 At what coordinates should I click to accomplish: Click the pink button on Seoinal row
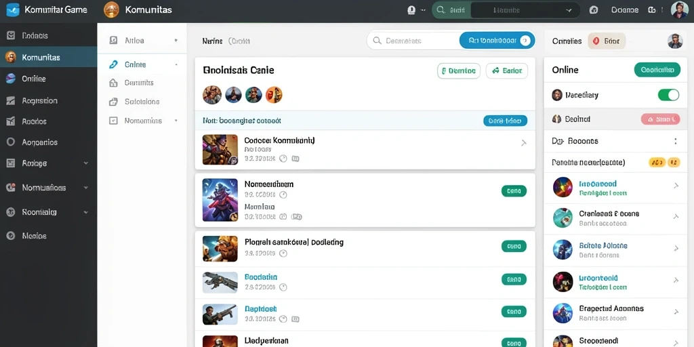click(660, 119)
